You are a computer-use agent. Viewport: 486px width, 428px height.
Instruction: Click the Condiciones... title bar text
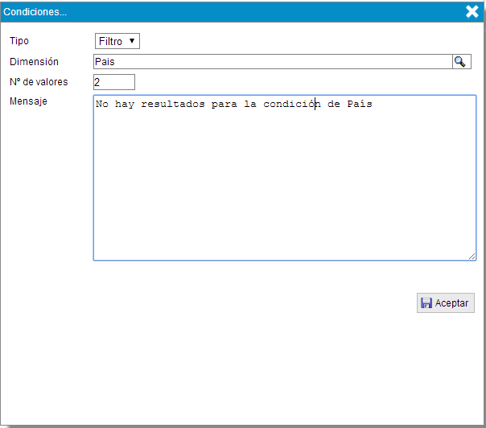click(36, 11)
